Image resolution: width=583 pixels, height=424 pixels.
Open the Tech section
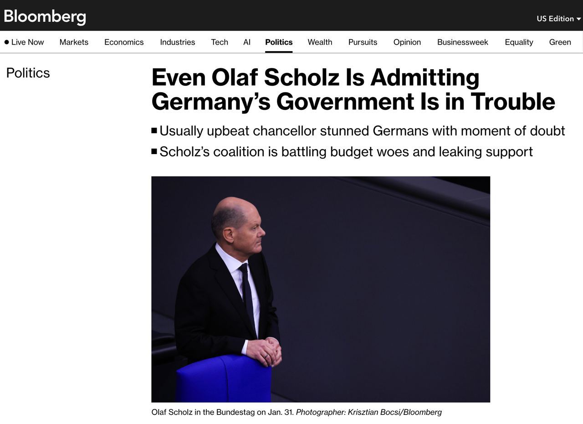[220, 42]
